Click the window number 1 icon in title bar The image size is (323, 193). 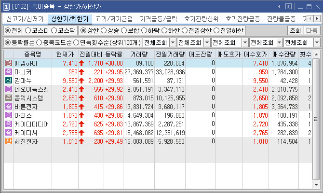pyautogui.click(x=6, y=7)
